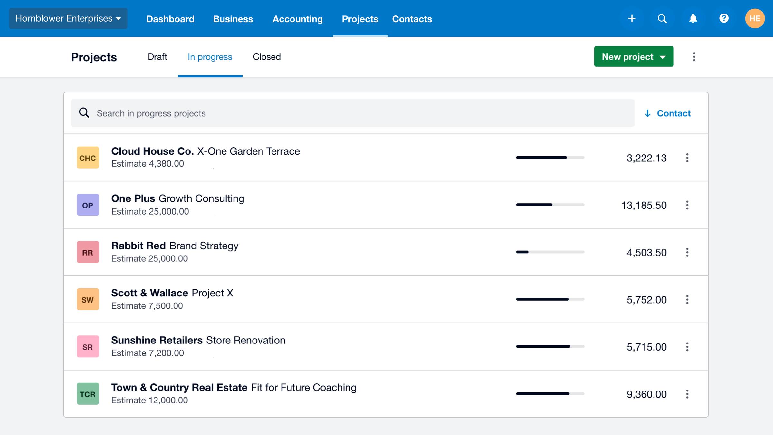Viewport: 773px width, 435px height.
Task: Open options menu for Sunshine Retailers project
Action: [x=687, y=347]
